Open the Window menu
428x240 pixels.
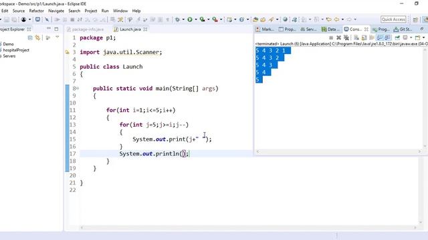[120, 11]
